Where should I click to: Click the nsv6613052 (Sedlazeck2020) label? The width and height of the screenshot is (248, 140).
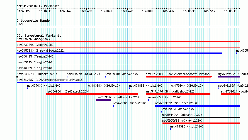(x=177, y=103)
